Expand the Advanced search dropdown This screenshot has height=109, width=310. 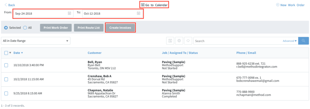pos(290,41)
